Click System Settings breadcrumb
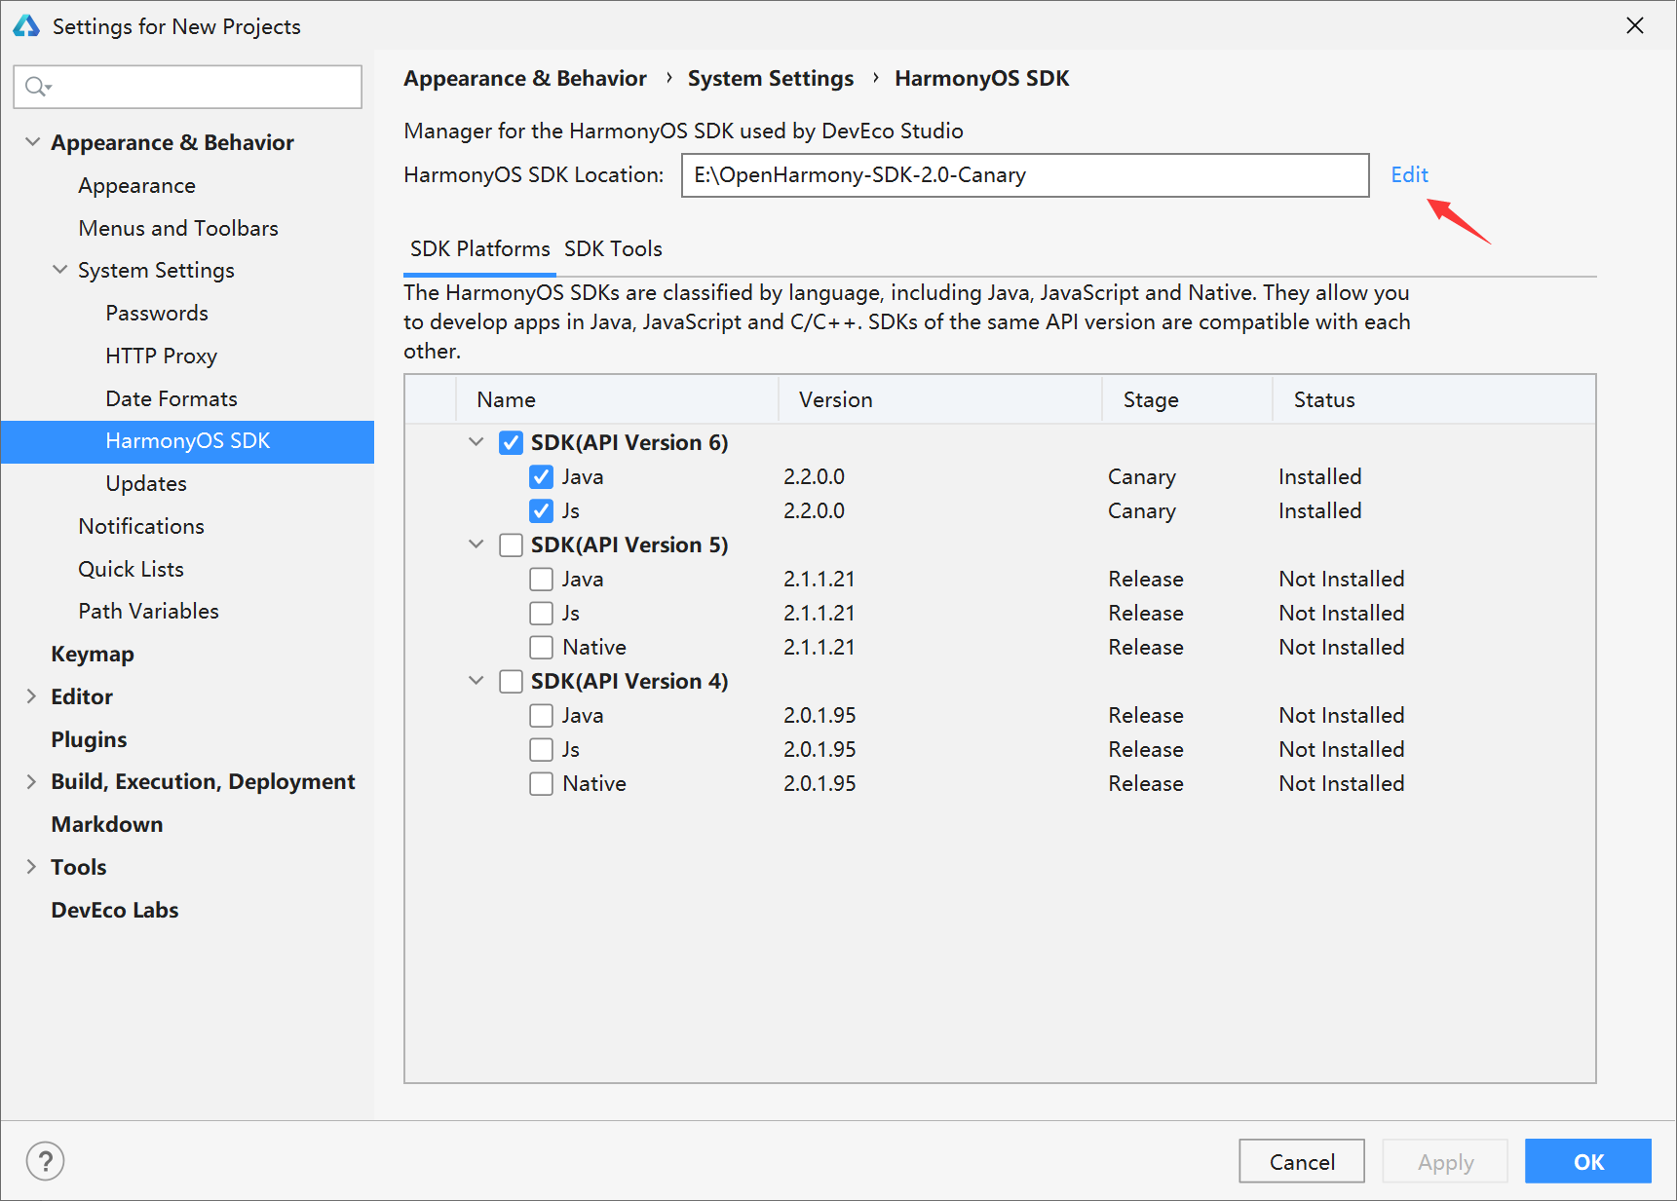The width and height of the screenshot is (1677, 1201). pyautogui.click(x=771, y=78)
